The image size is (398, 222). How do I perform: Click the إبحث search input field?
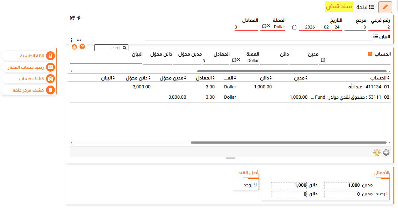point(109,47)
